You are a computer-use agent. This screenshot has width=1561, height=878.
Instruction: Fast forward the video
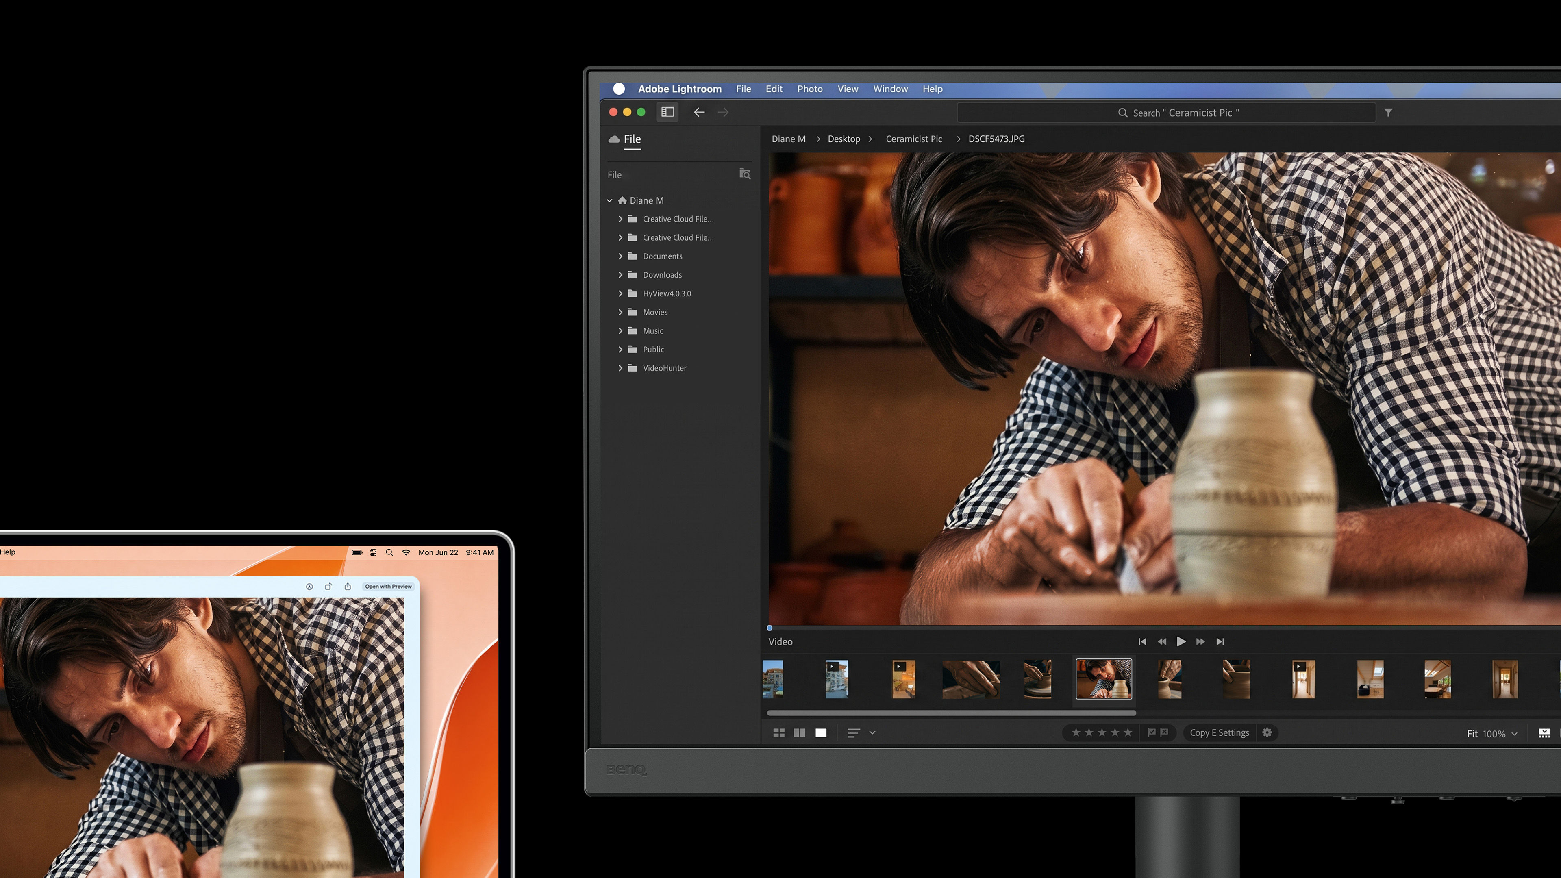tap(1200, 642)
